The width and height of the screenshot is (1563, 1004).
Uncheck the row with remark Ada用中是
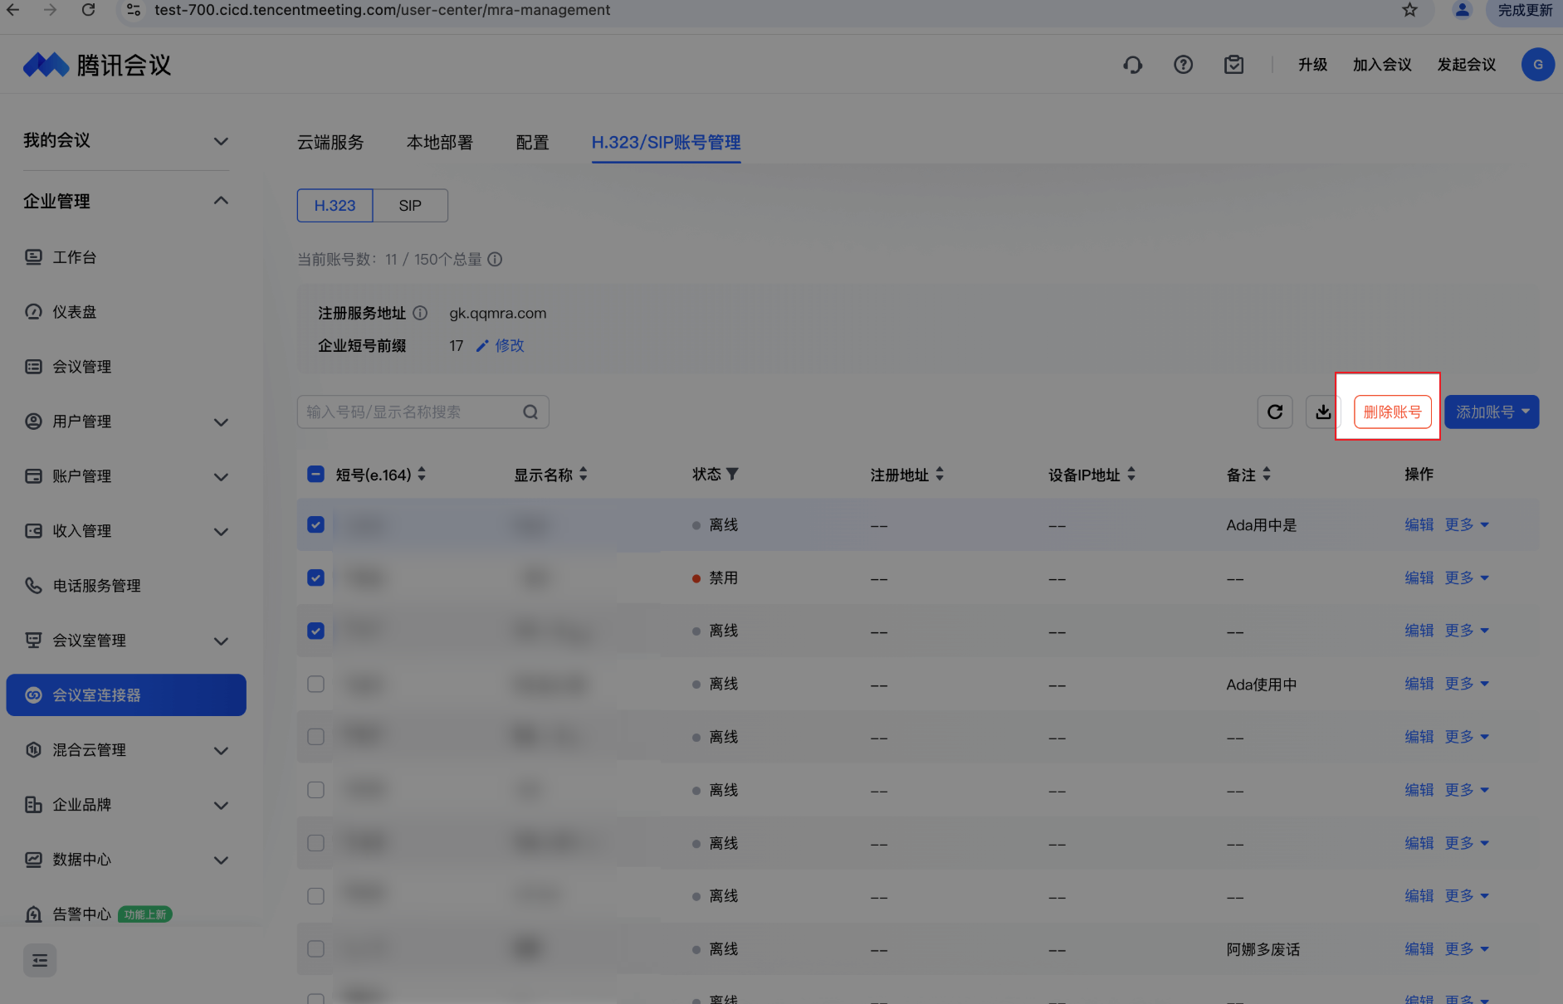[x=315, y=524]
